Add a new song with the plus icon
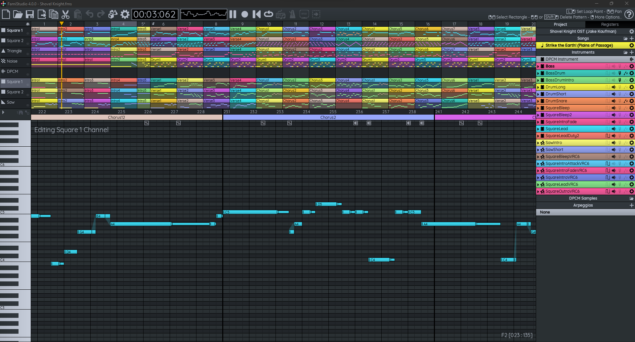 631,38
